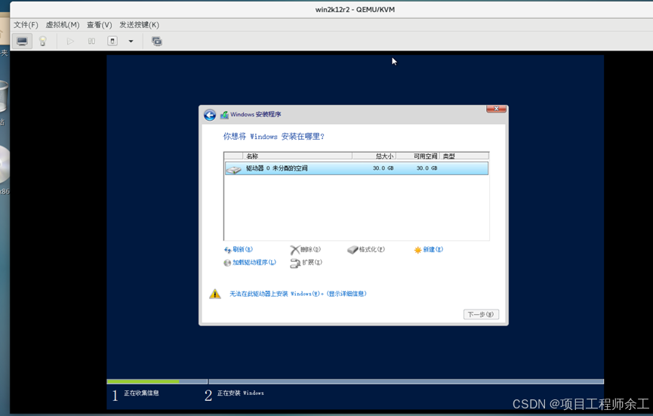Click the hard drive icon in the drive row

(x=233, y=169)
